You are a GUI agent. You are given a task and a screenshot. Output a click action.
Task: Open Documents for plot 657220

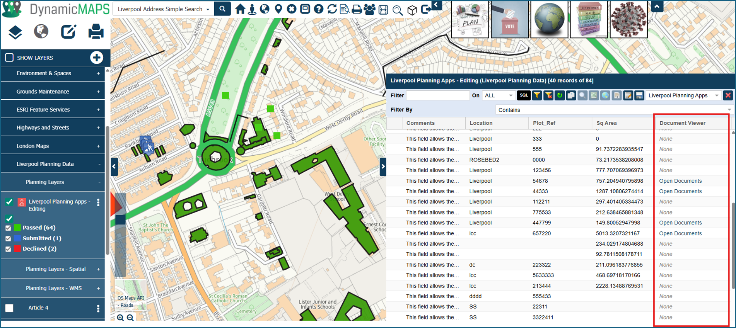(680, 233)
